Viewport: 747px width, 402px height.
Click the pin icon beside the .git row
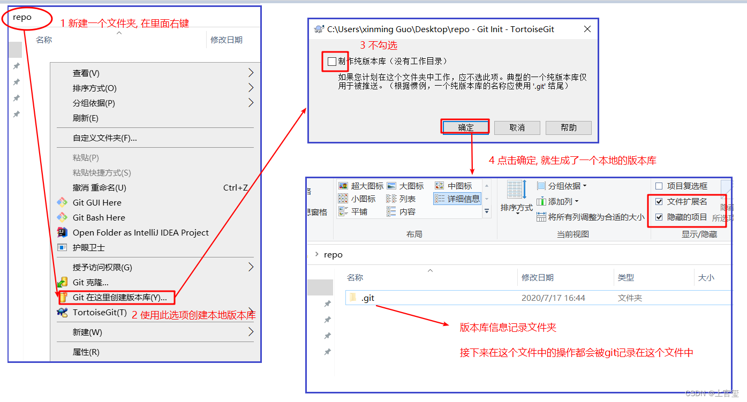(328, 304)
